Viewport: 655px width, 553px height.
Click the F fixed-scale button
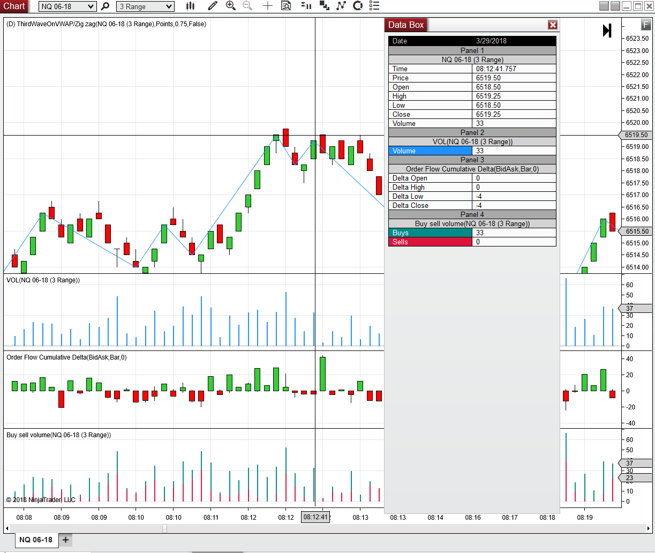(646, 25)
